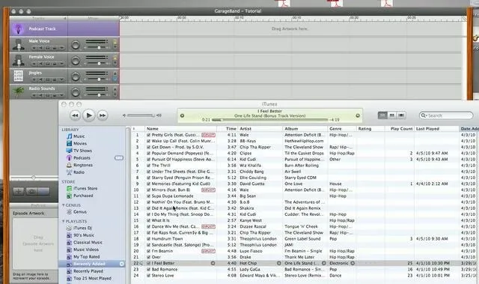Uncheck the Wake Up Call song checkbox
The height and width of the screenshot is (284, 479).
[x=148, y=141]
